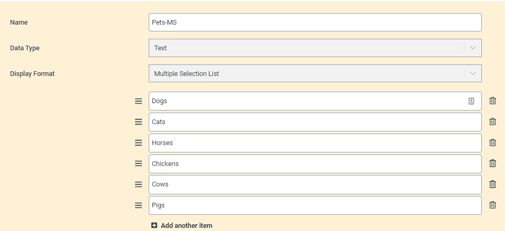The width and height of the screenshot is (505, 231).
Task: Open the Data Type dropdown
Action: [x=315, y=48]
